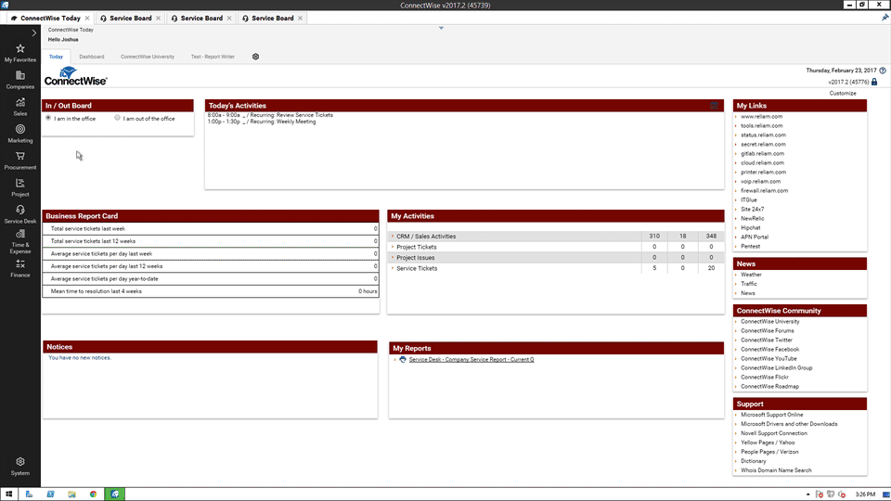Open the Companies module

pos(19,80)
